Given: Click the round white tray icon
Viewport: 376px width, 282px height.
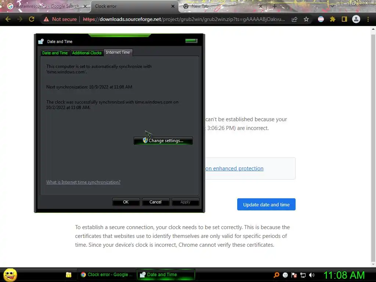Looking at the screenshot, I should pos(285,275).
